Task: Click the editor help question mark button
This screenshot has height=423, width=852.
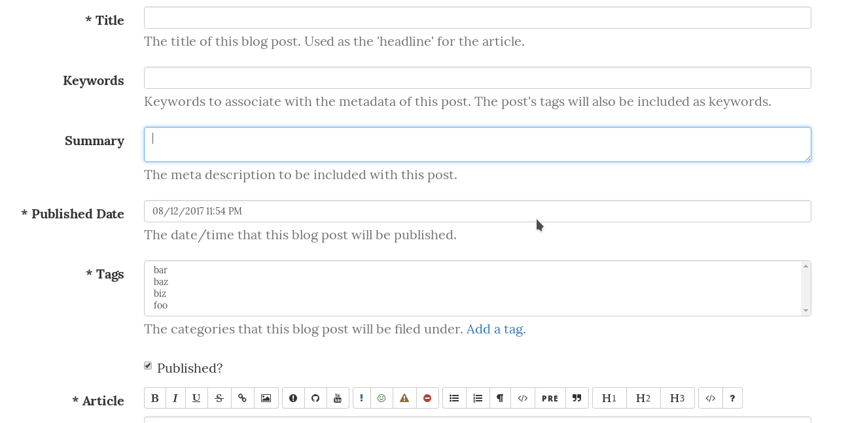Action: [732, 398]
